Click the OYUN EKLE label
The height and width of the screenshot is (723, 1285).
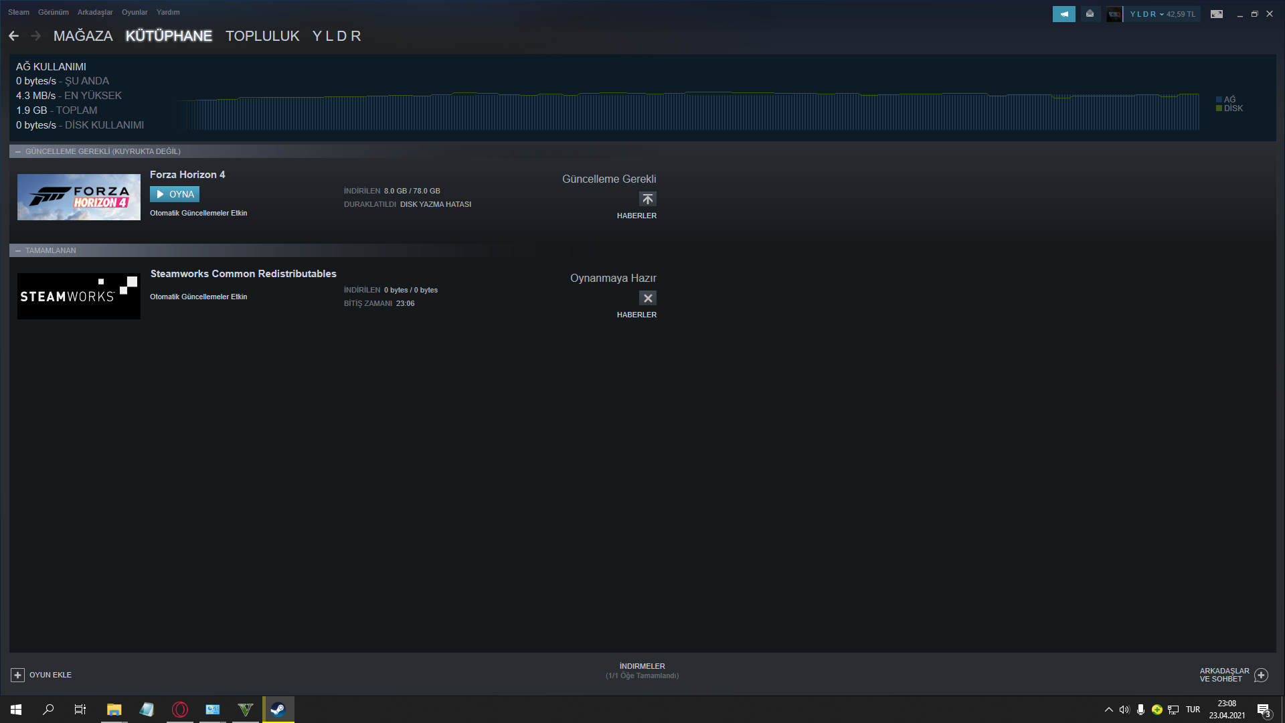tap(50, 675)
